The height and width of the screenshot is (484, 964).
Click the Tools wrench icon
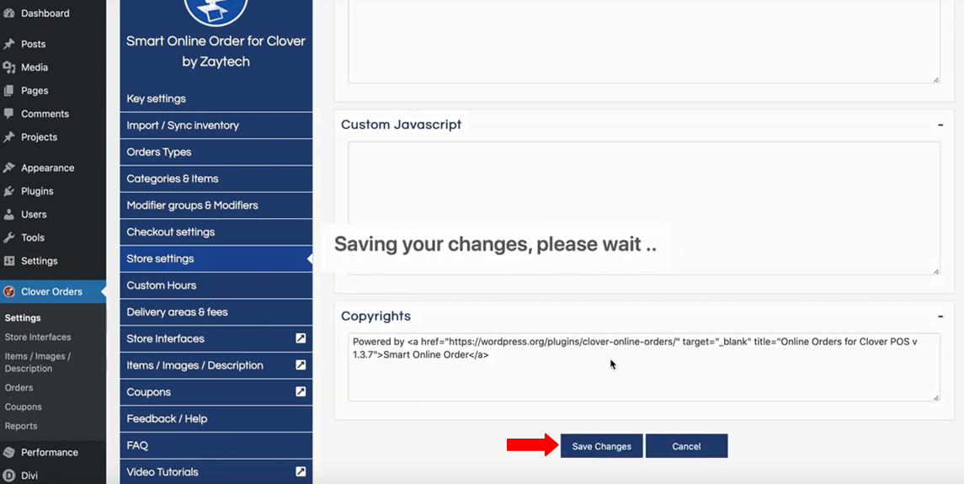(x=8, y=237)
